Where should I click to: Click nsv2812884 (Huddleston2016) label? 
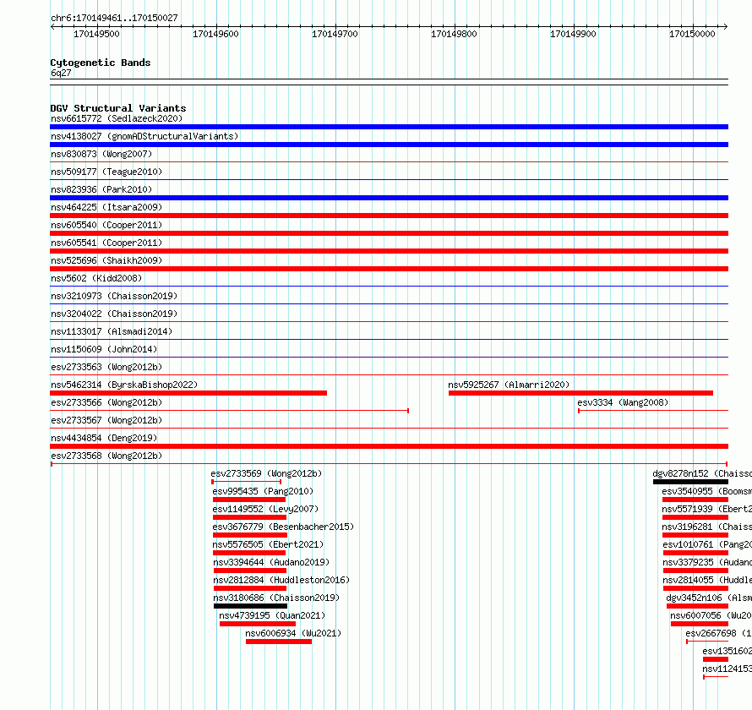(x=281, y=580)
